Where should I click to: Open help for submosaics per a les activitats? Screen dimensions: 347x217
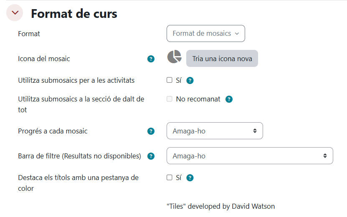point(190,81)
